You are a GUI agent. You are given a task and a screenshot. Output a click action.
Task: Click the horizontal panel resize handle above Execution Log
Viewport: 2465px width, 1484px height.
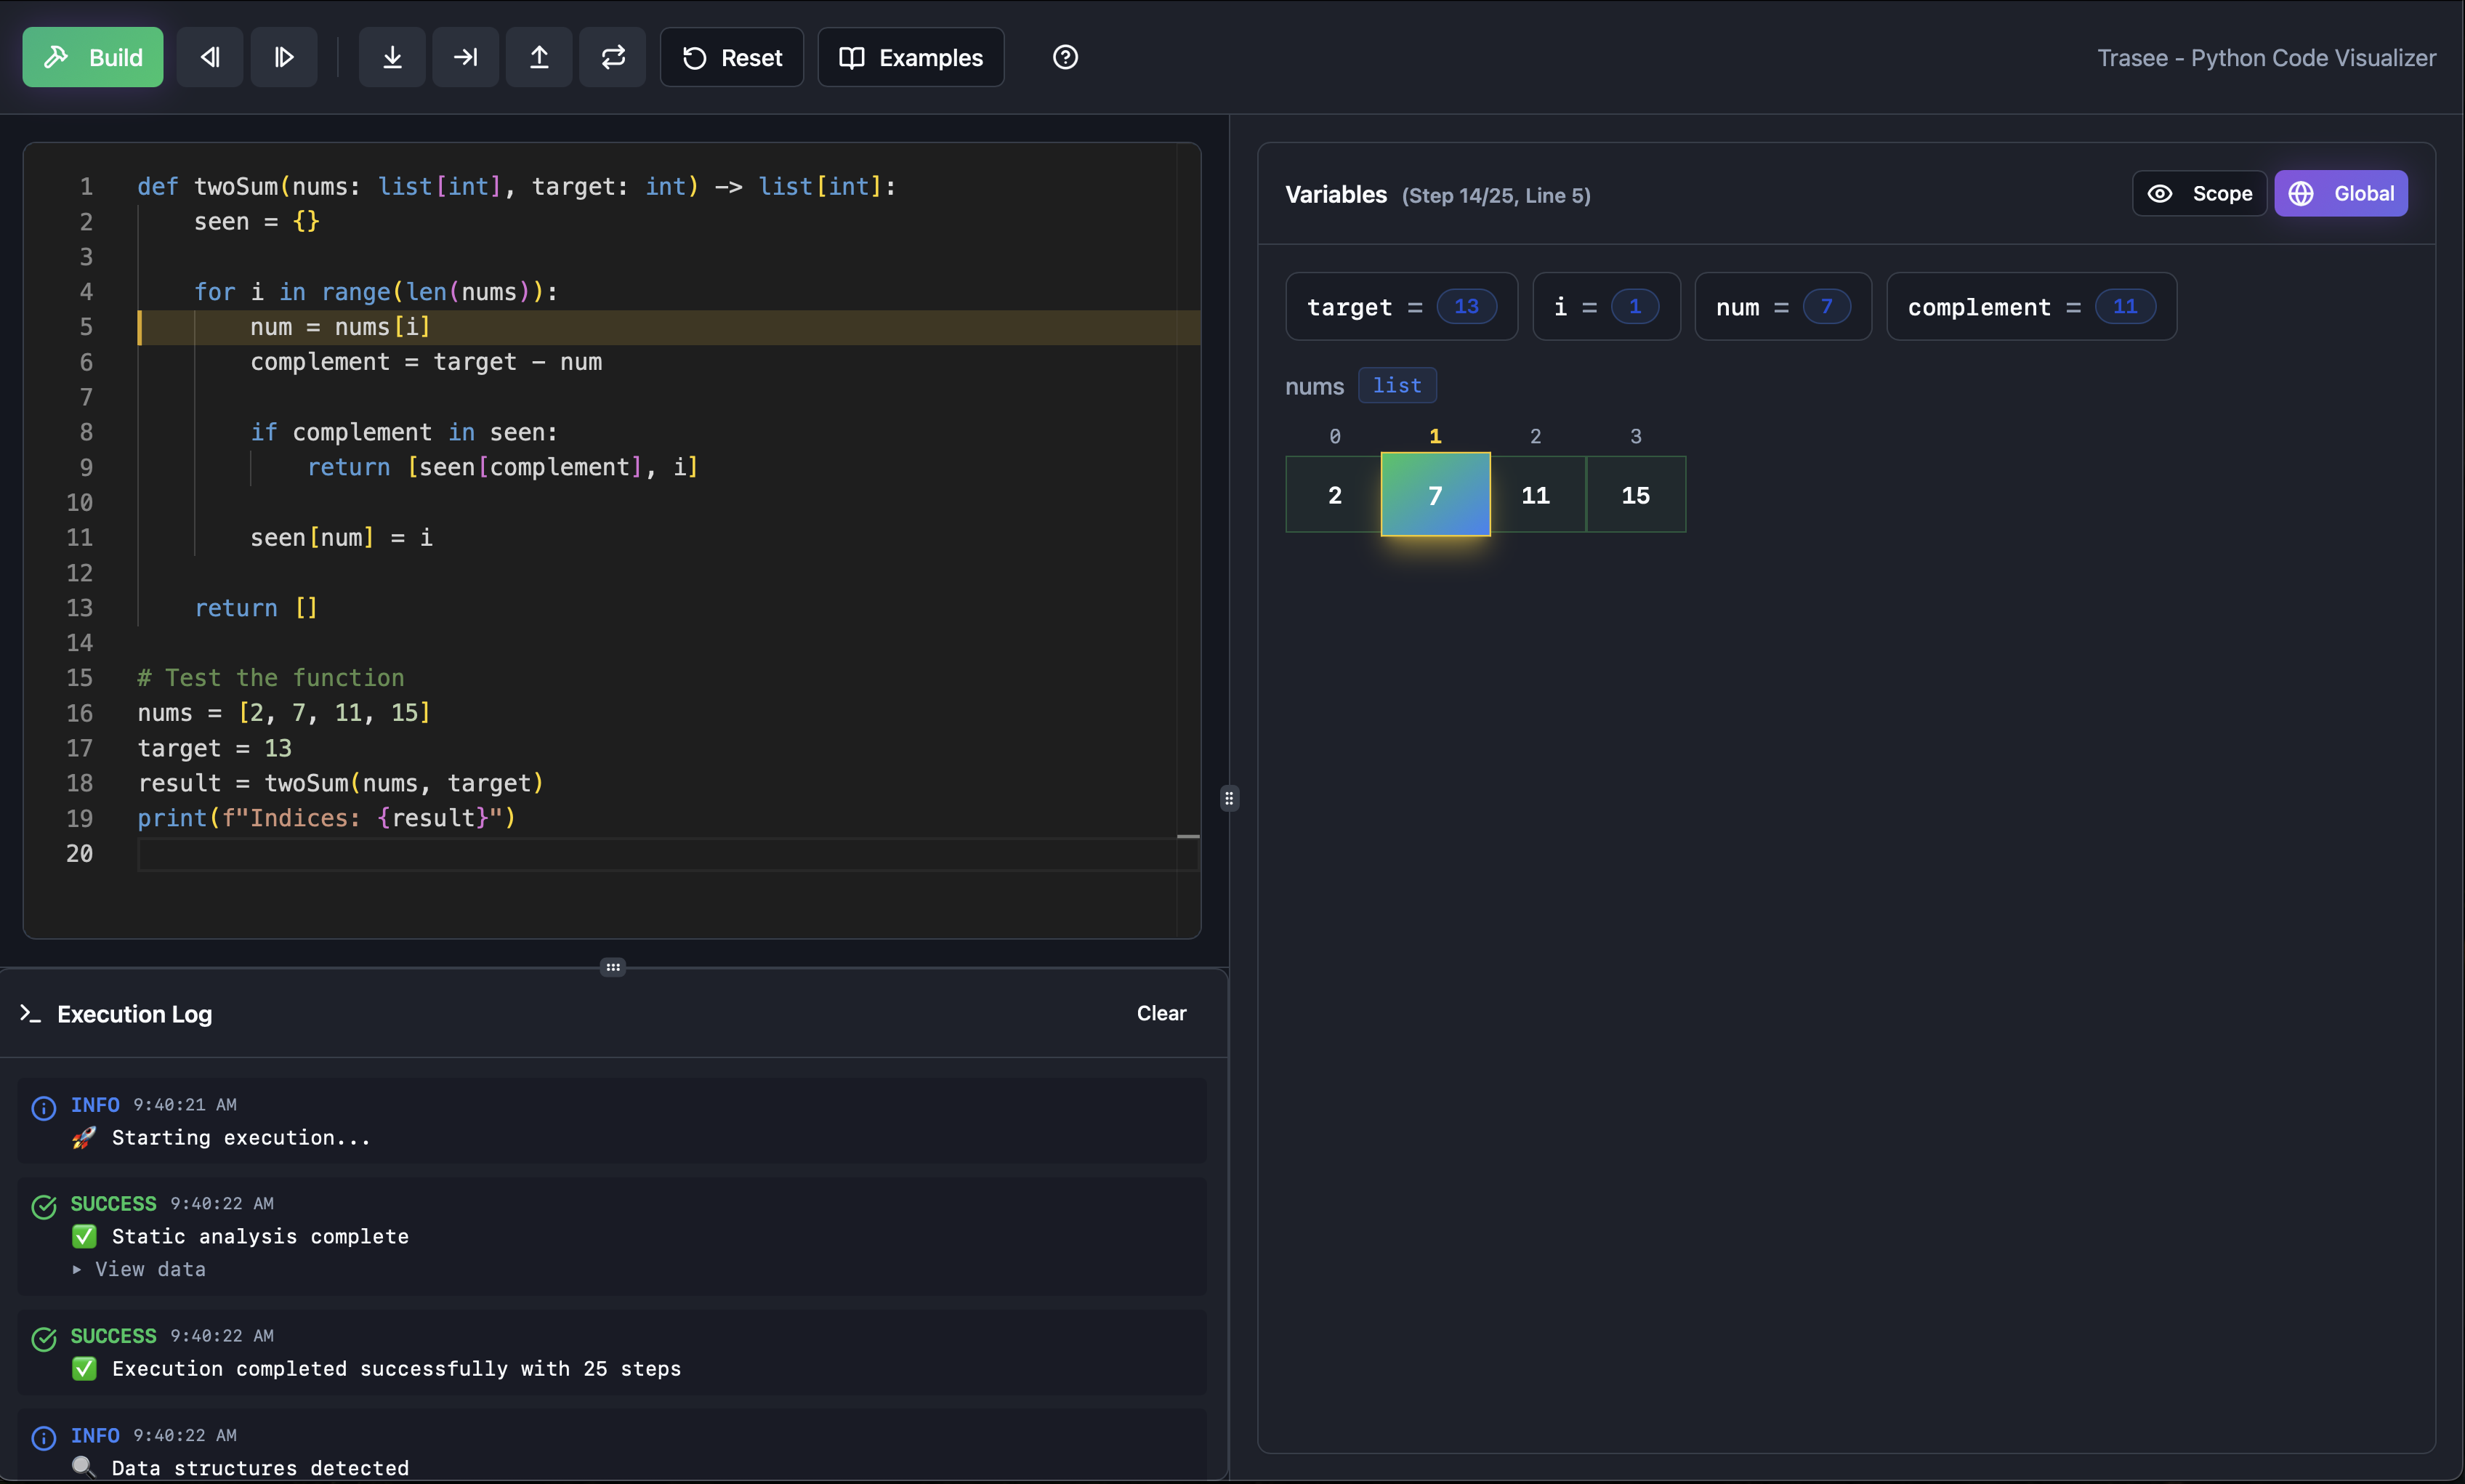(613, 966)
